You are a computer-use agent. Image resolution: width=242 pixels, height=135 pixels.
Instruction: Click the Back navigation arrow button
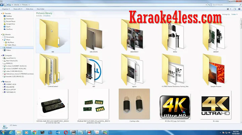coord(2,5)
